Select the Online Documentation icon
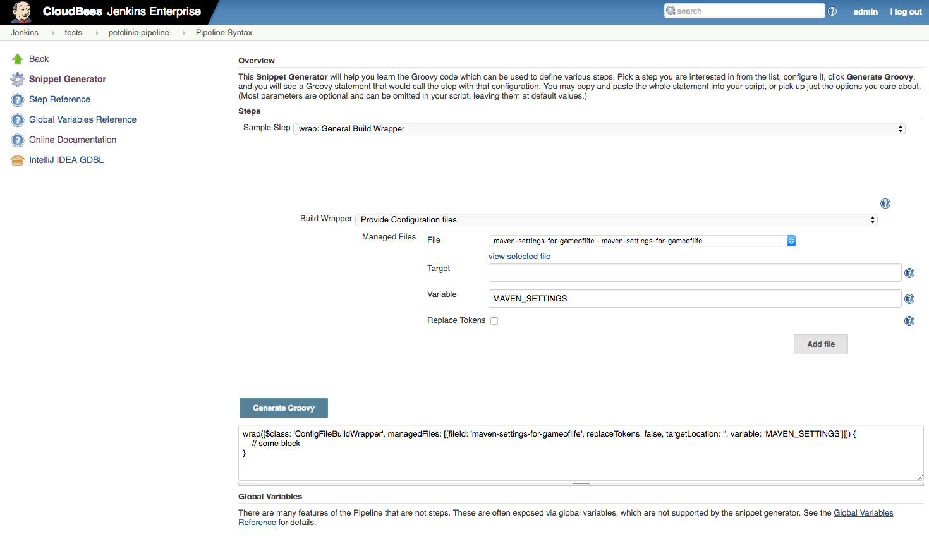 [17, 140]
